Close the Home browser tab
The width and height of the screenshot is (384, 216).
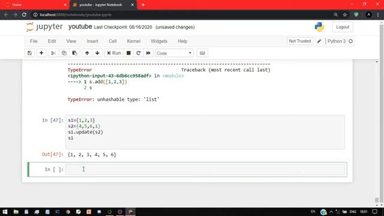pyautogui.click(x=65, y=5)
